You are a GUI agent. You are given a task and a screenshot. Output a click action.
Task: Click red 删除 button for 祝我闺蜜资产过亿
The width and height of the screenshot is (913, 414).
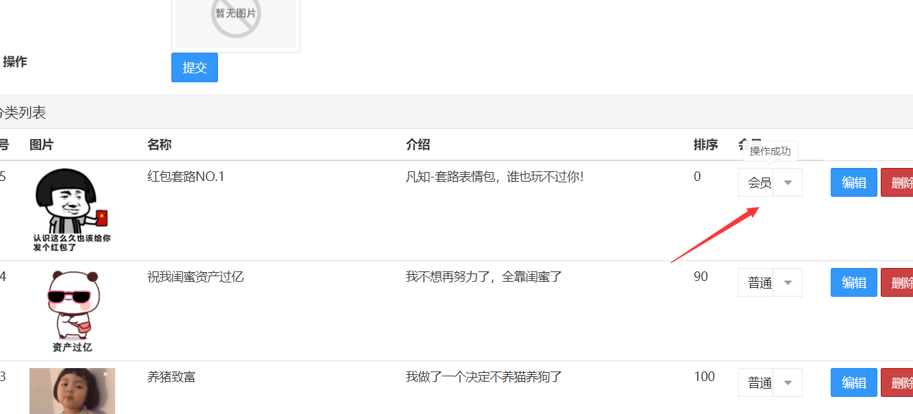pyautogui.click(x=897, y=282)
